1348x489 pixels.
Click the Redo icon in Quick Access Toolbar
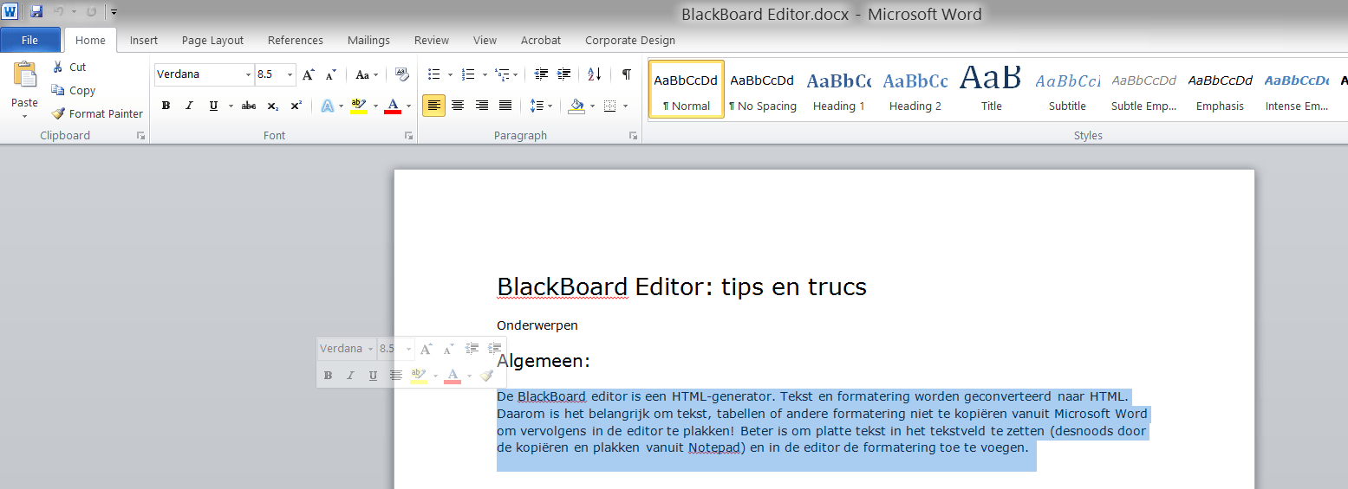91,12
